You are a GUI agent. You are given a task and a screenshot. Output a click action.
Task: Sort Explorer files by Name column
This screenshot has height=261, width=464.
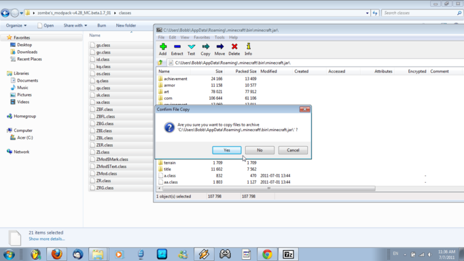(94, 35)
